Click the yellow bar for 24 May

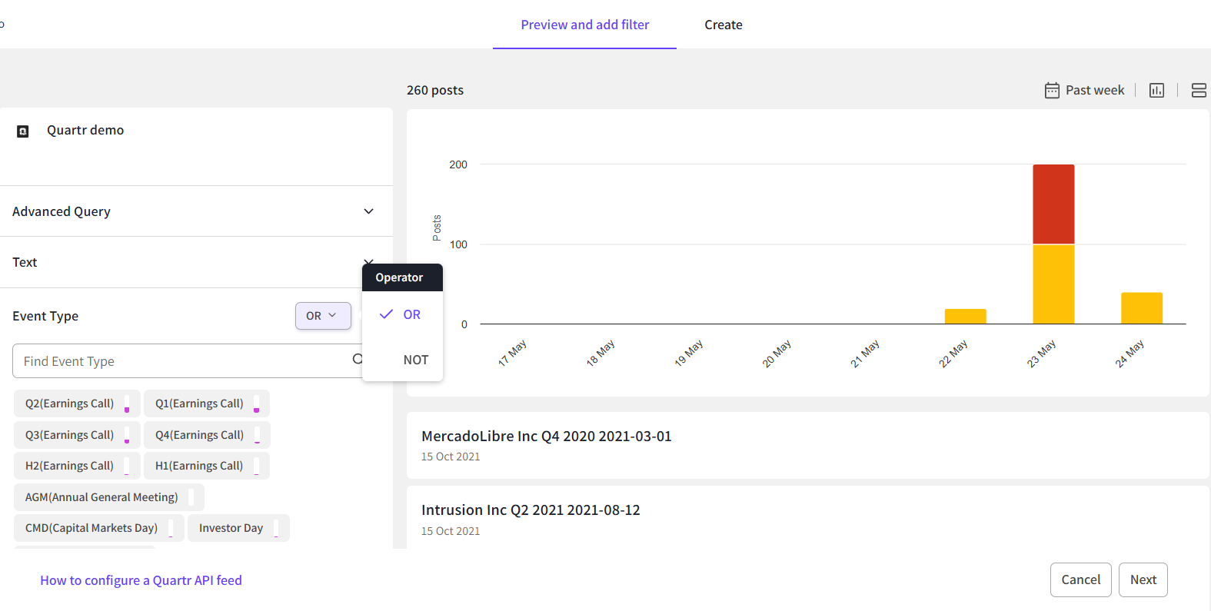pyautogui.click(x=1141, y=307)
